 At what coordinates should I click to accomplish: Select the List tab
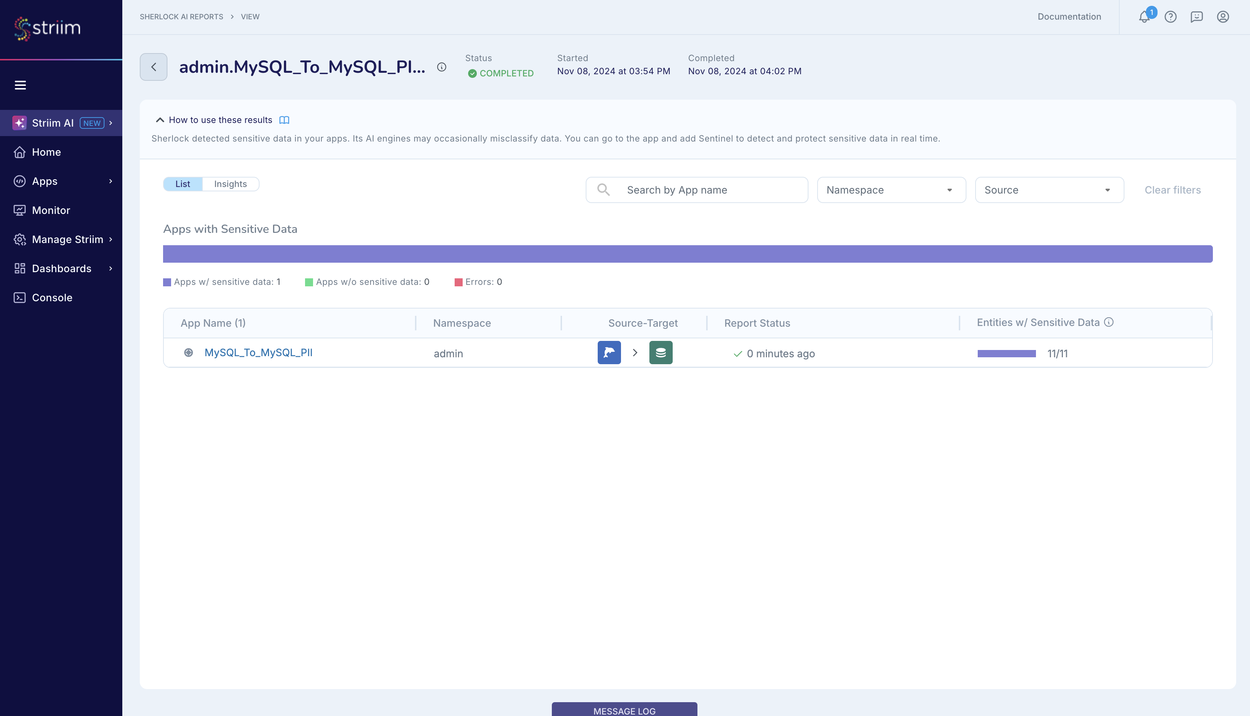pos(182,183)
